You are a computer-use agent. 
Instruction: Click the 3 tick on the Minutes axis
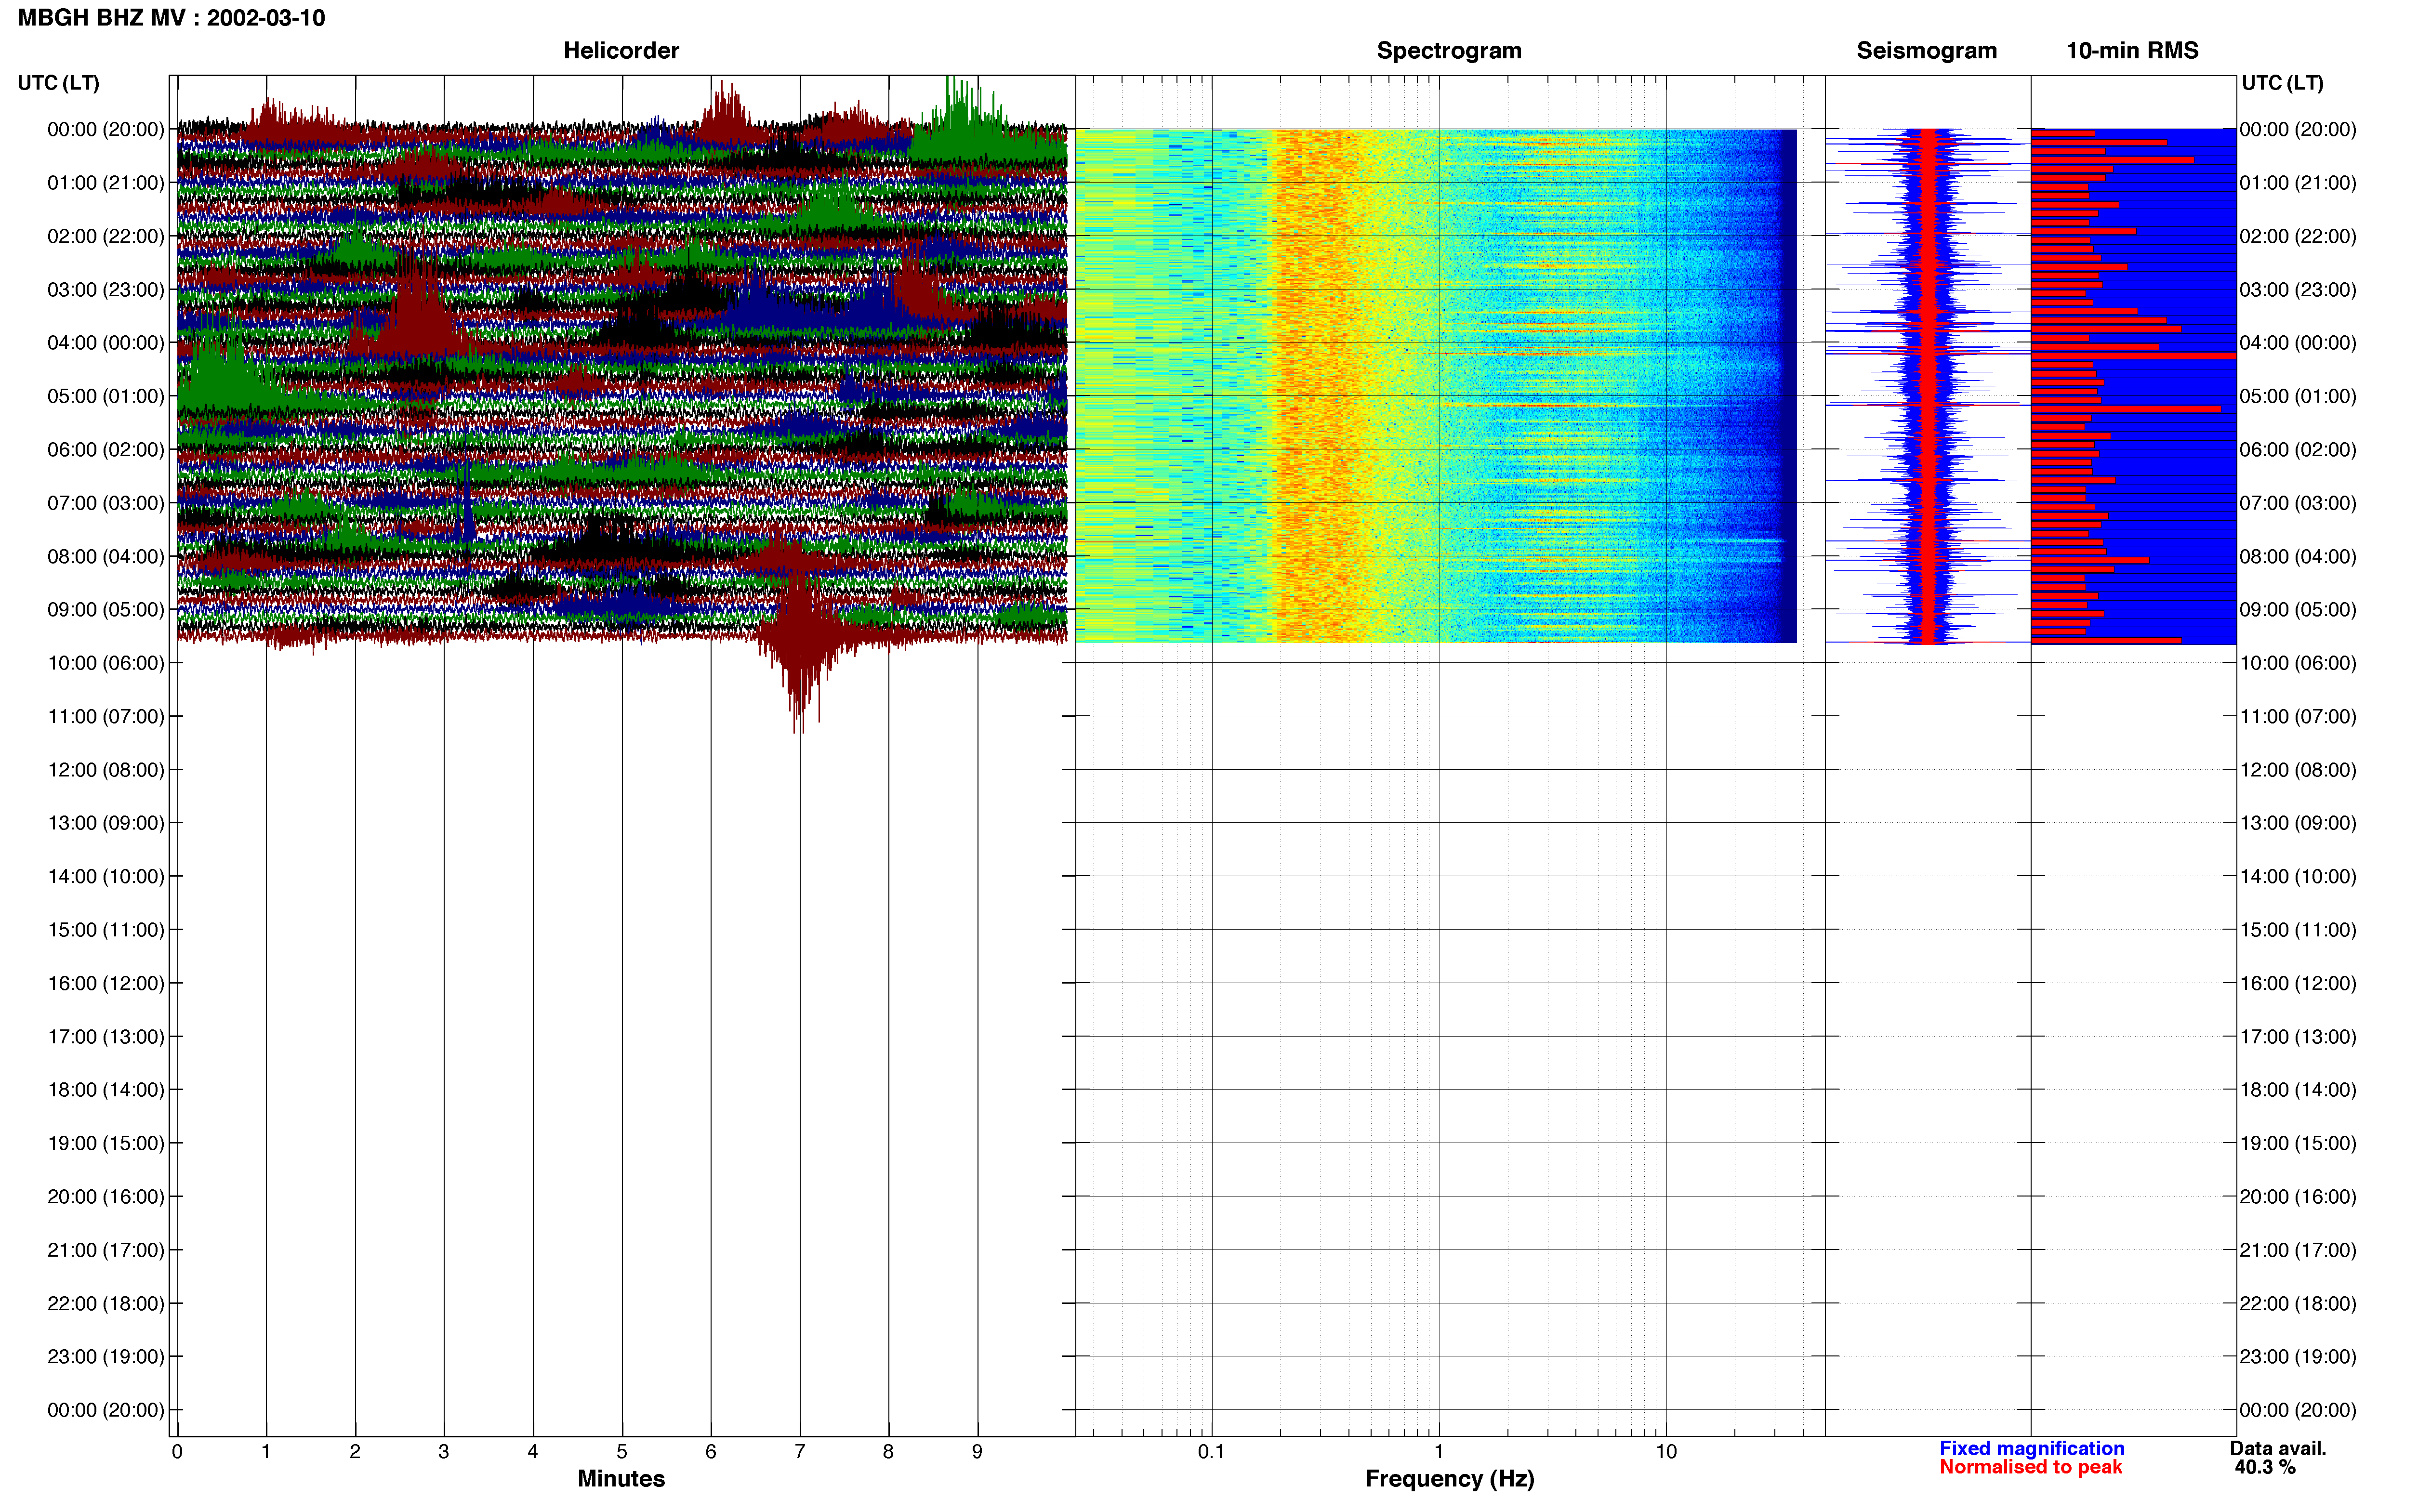(x=444, y=1451)
